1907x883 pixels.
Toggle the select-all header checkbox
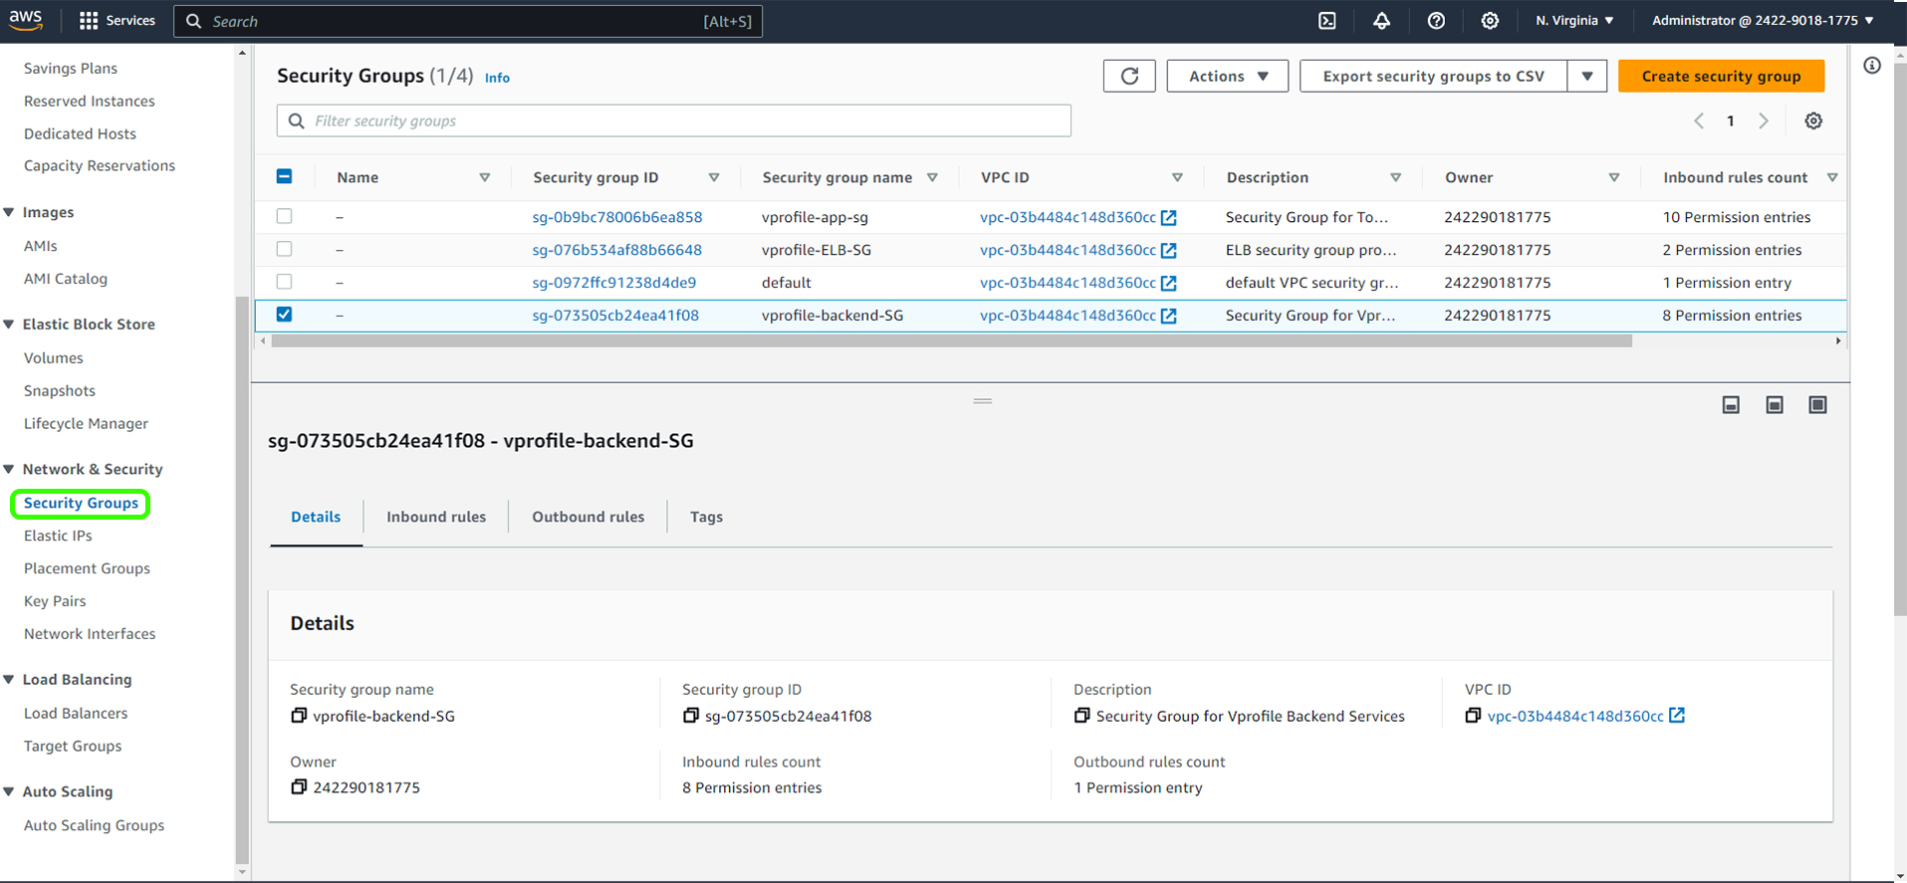[284, 176]
